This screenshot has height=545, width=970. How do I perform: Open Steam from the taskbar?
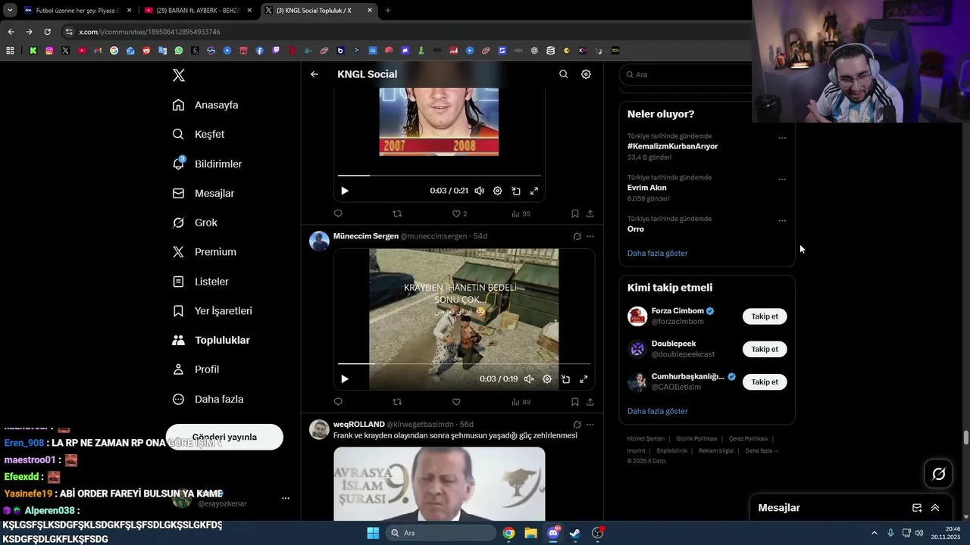(575, 533)
